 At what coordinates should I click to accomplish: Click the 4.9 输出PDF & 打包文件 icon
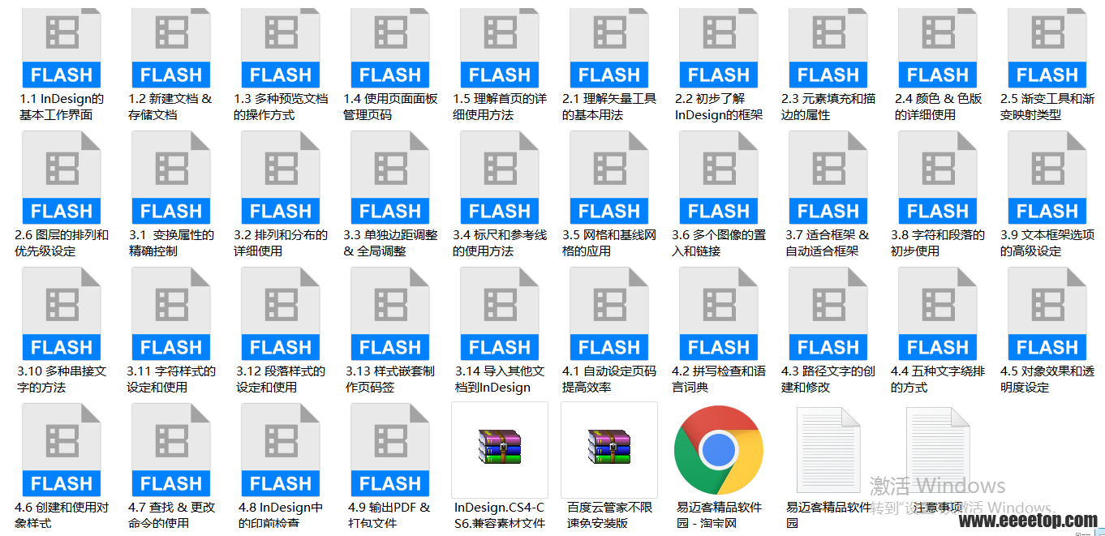point(390,450)
